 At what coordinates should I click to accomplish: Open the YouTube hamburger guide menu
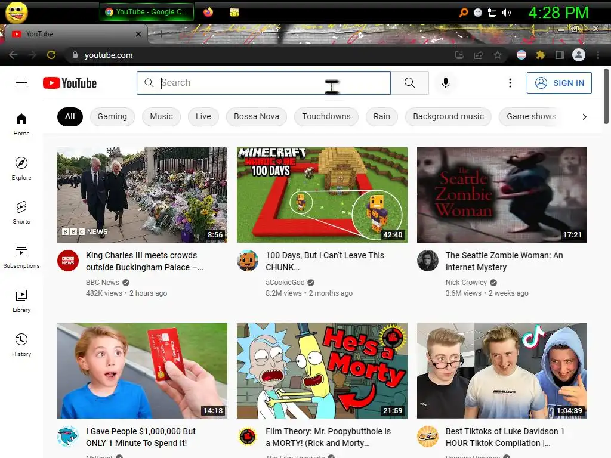[x=21, y=82]
